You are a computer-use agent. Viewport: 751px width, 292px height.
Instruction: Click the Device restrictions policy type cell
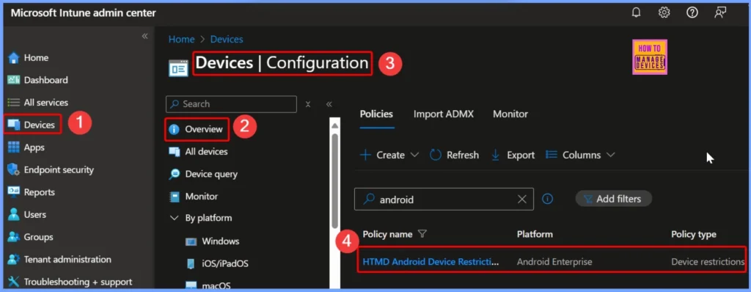coord(708,262)
